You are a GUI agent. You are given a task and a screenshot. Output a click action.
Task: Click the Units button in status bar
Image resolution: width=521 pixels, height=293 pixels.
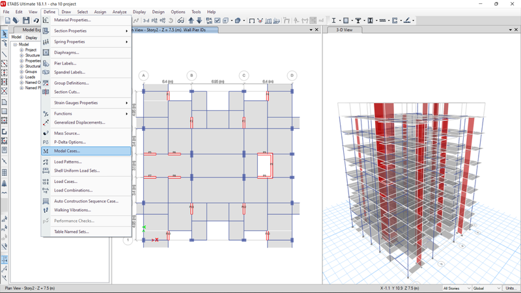point(510,288)
